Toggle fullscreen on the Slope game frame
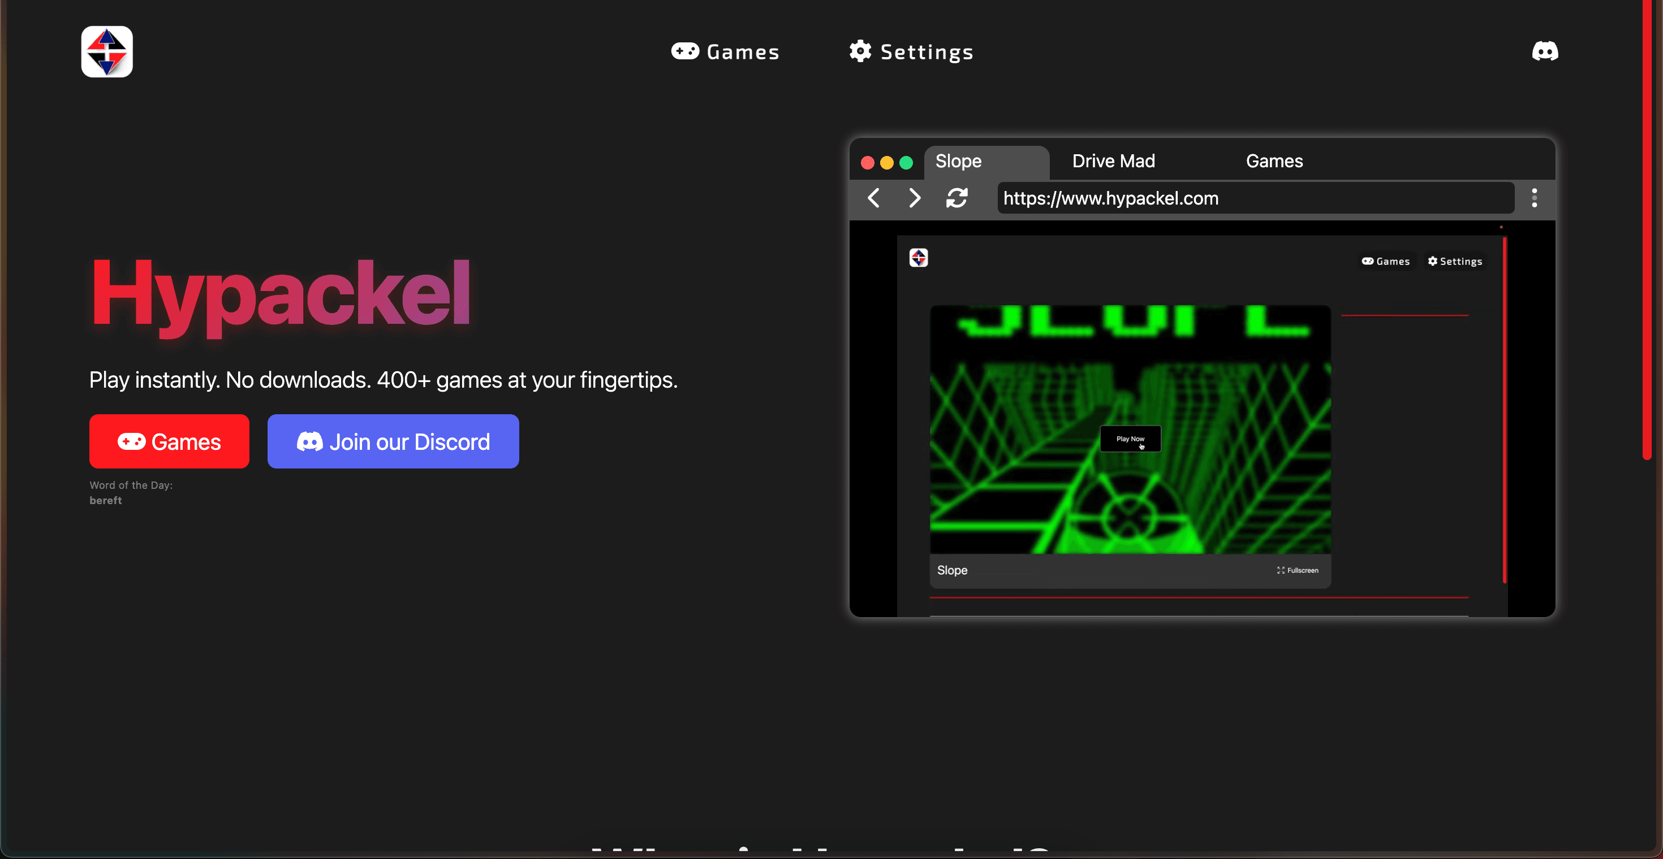The width and height of the screenshot is (1663, 859). click(x=1296, y=570)
